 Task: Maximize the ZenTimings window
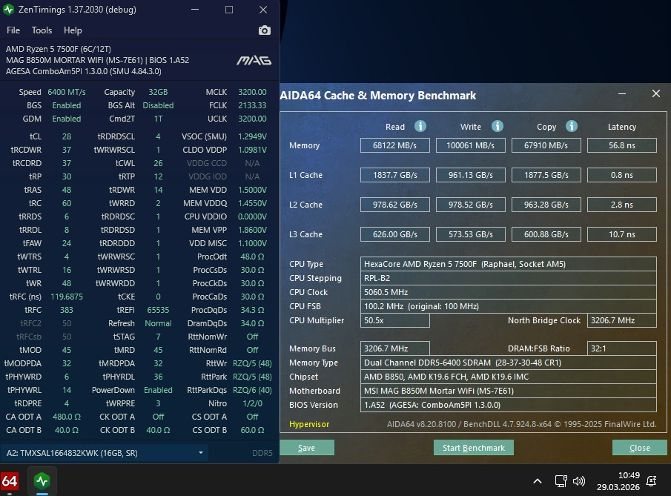click(x=229, y=10)
